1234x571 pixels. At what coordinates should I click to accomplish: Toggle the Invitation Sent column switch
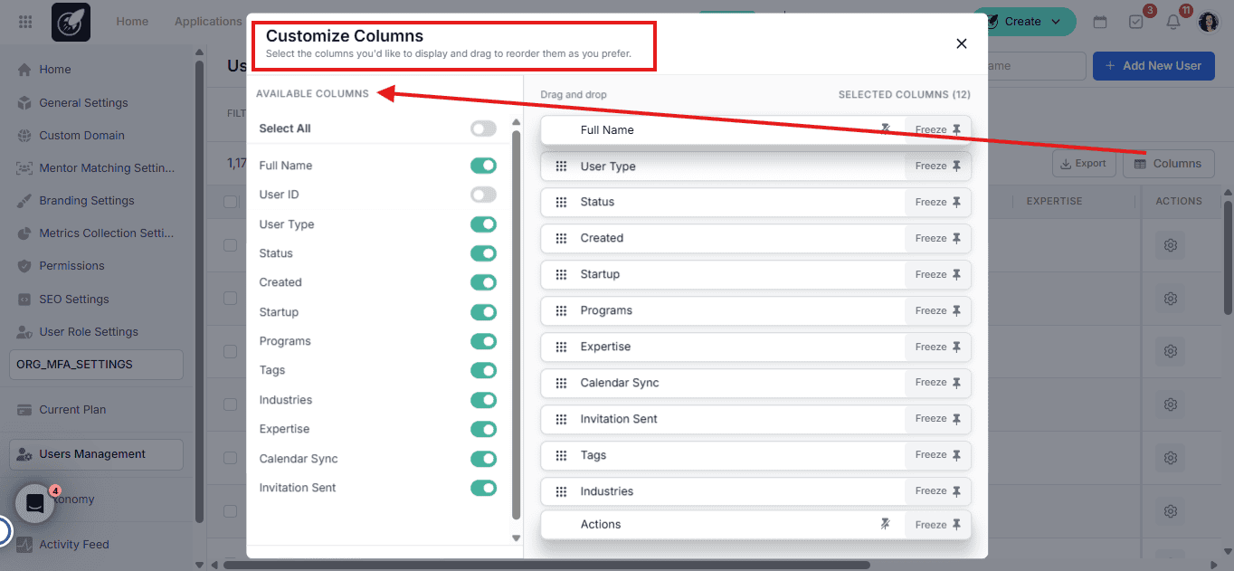pyautogui.click(x=483, y=488)
